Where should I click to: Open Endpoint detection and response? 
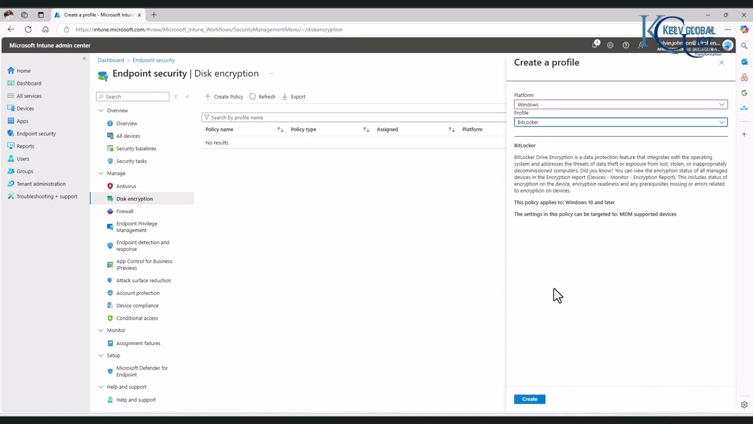[x=142, y=246]
